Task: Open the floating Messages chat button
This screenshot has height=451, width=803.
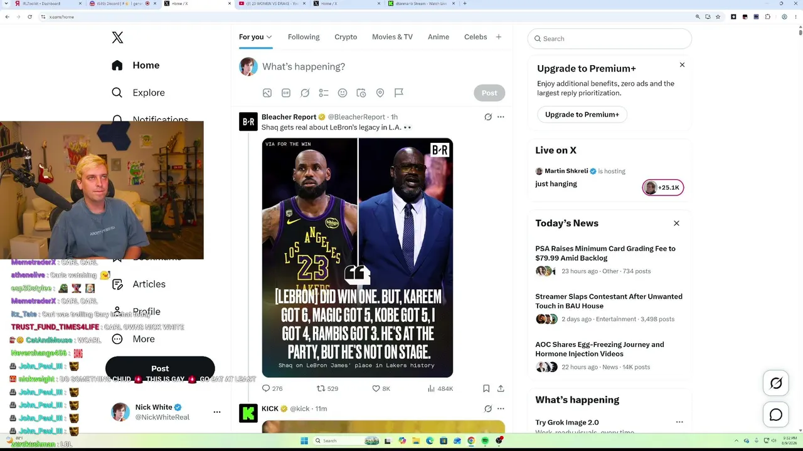Action: [x=776, y=415]
